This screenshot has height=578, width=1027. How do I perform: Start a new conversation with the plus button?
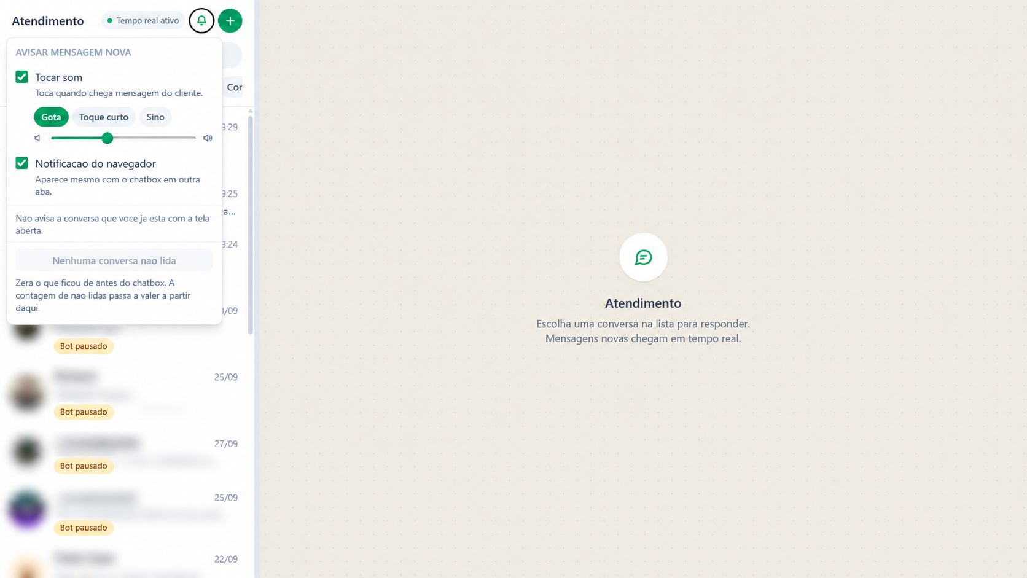coord(230,21)
